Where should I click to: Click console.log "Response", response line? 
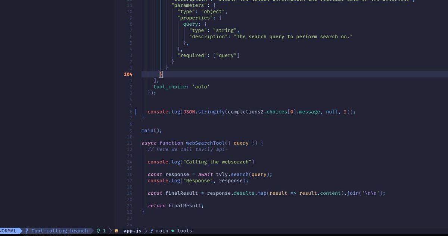click(198, 181)
